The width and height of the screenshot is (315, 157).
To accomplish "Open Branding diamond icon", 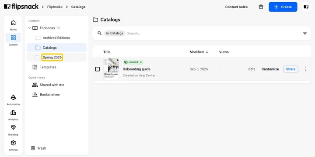I will [13, 127].
